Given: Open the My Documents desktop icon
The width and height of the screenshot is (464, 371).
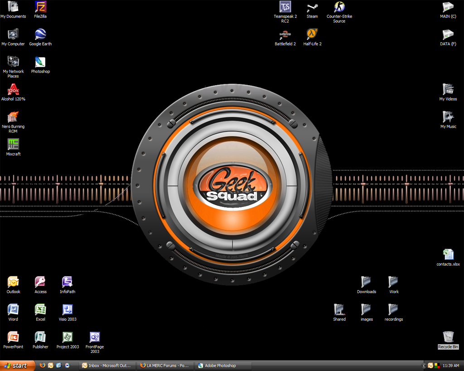Looking at the screenshot, I should pyautogui.click(x=13, y=10).
